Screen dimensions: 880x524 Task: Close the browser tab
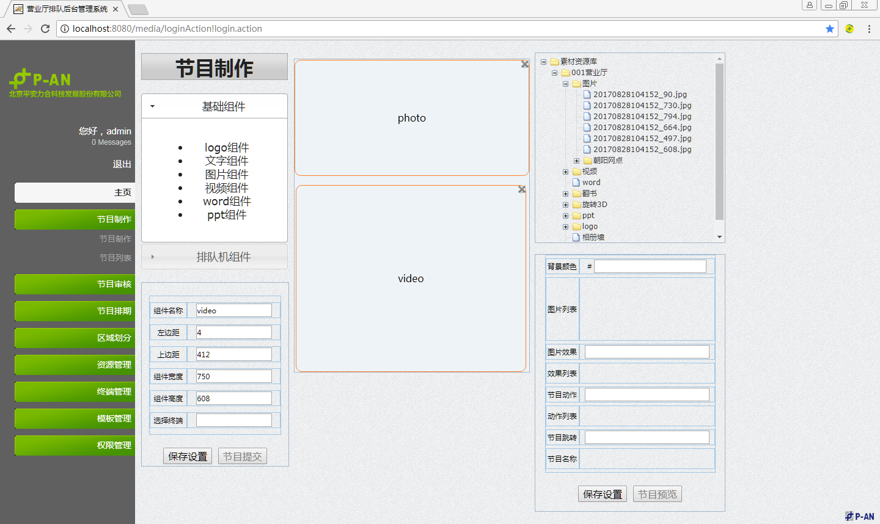[116, 9]
